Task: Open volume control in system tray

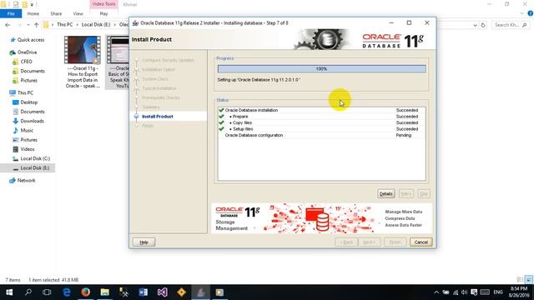Action: pyautogui.click(x=464, y=292)
